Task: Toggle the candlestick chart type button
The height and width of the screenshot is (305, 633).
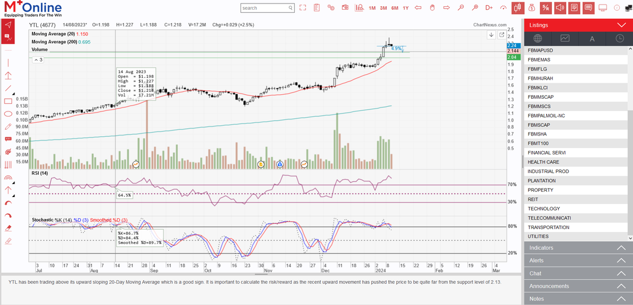Action: [x=518, y=7]
